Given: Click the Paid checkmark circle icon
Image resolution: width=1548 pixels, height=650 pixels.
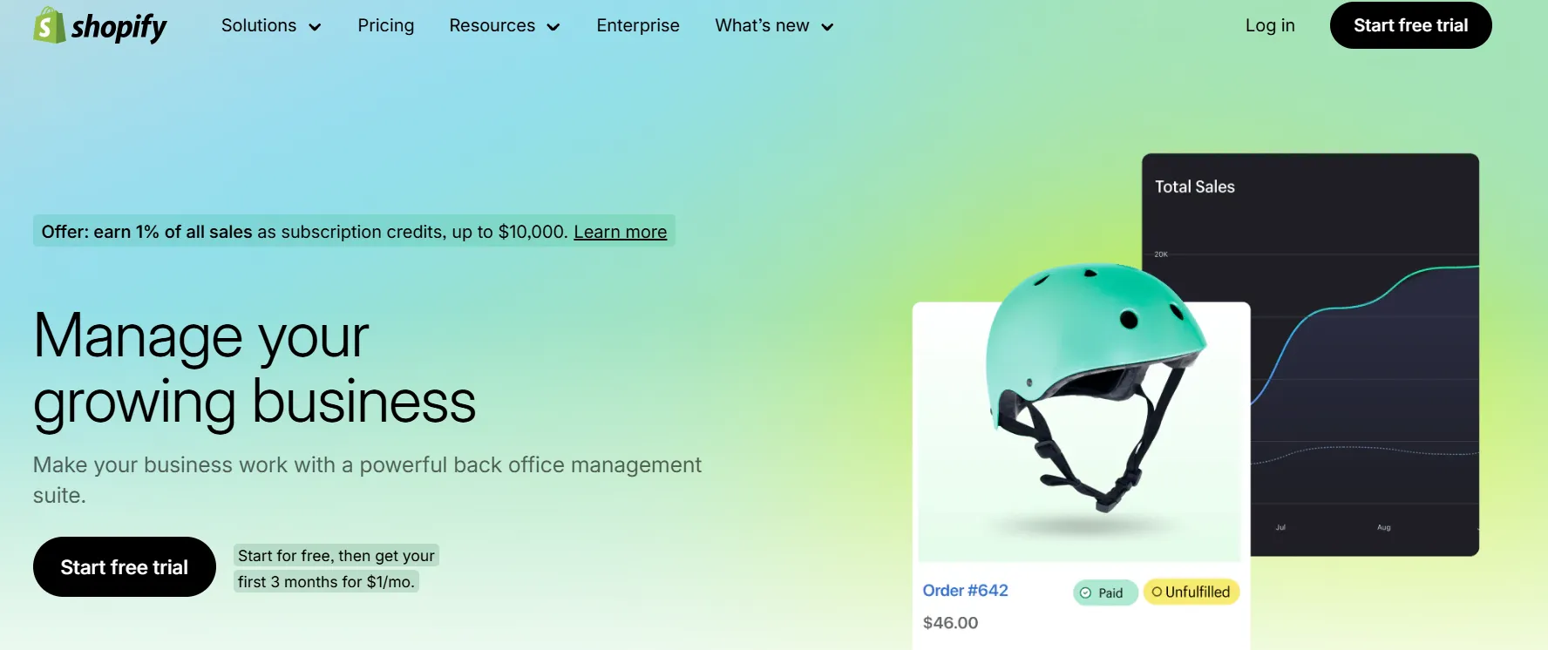Looking at the screenshot, I should tap(1085, 593).
